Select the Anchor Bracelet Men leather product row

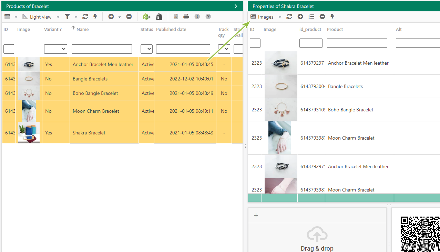click(122, 64)
